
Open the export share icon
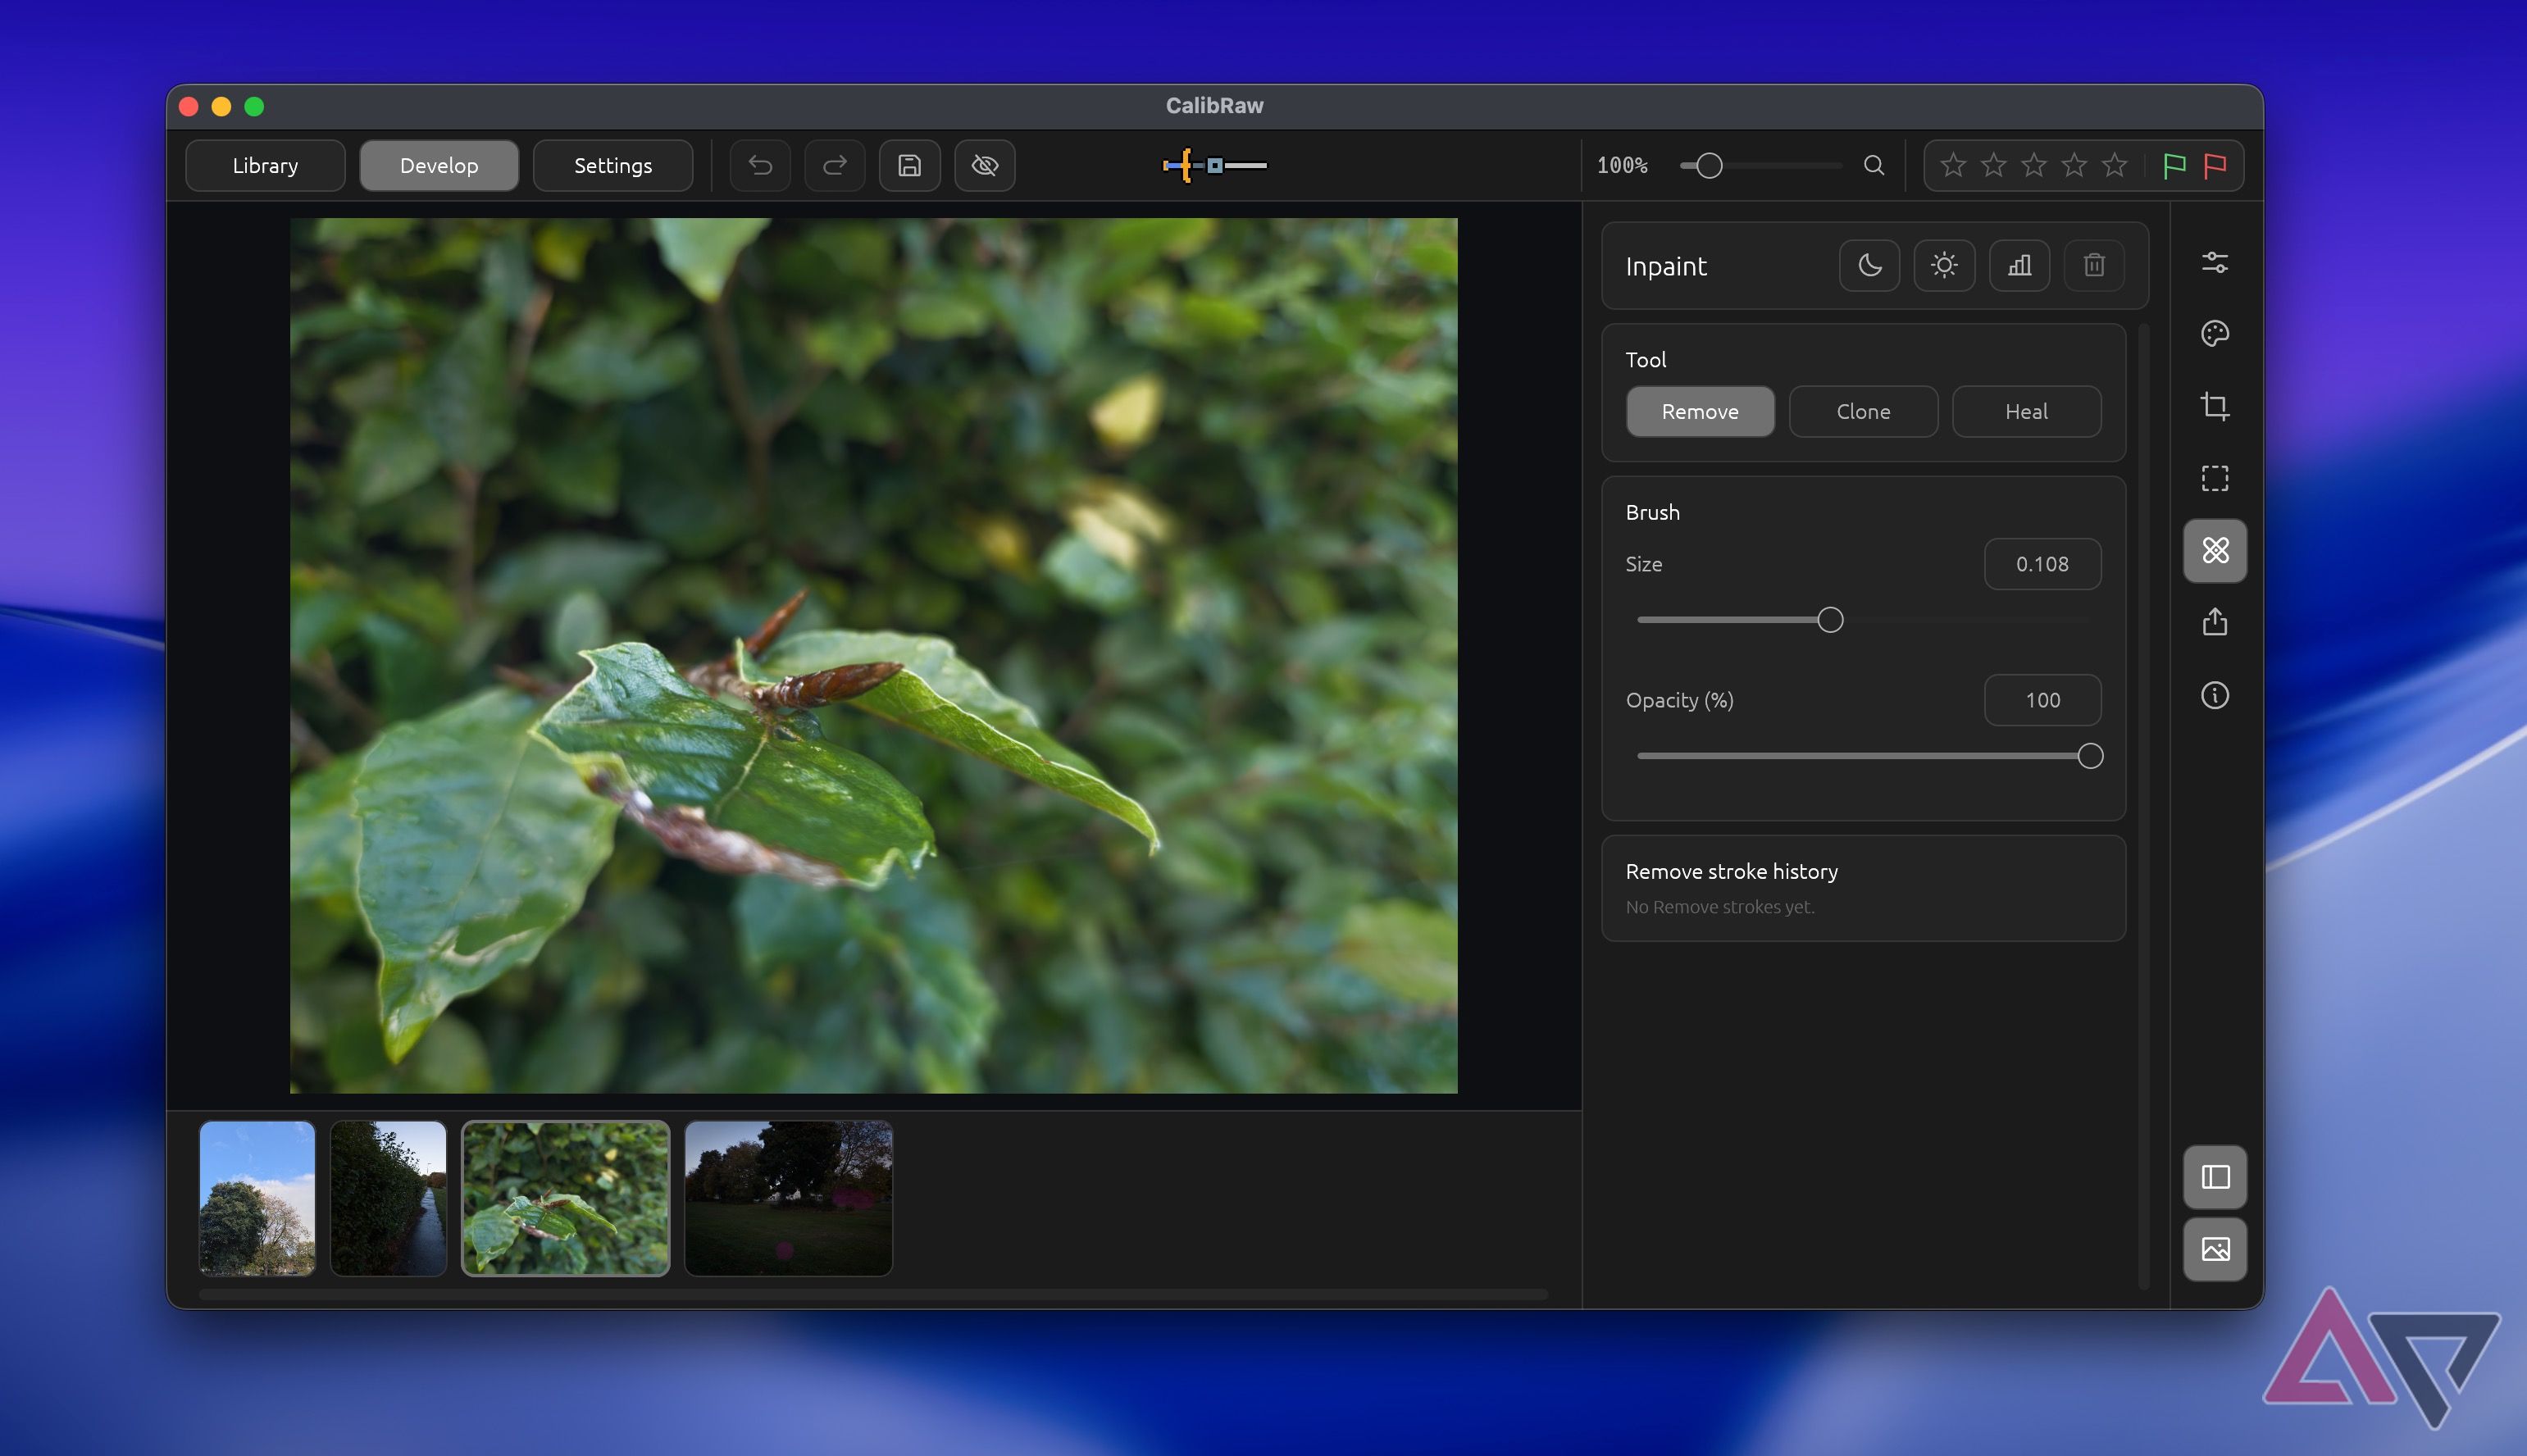click(x=2214, y=622)
